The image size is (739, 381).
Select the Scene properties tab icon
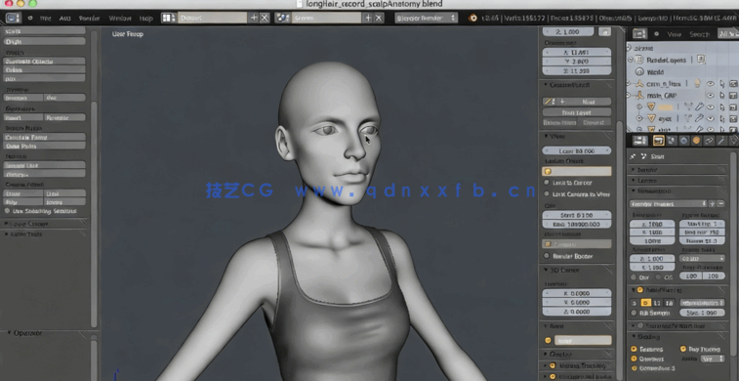point(671,141)
